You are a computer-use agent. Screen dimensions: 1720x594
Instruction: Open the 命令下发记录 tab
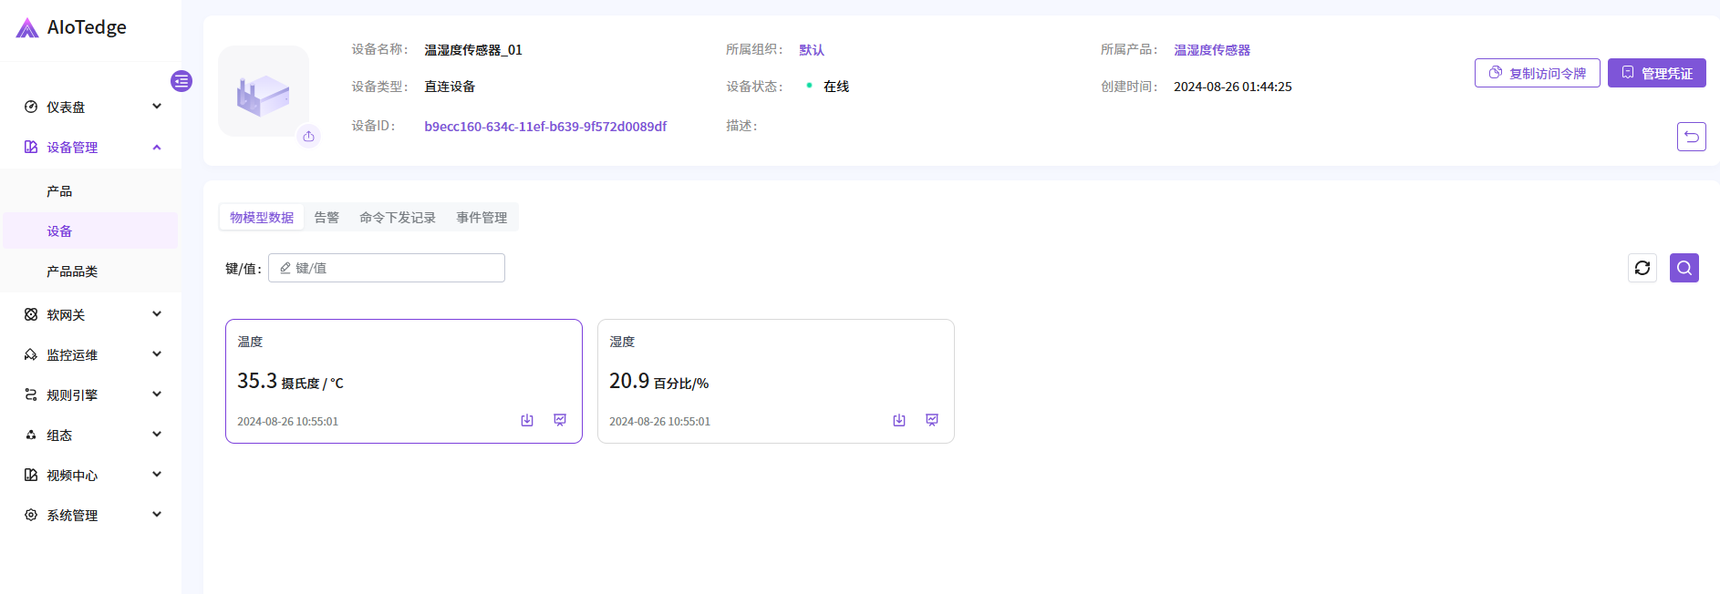(398, 218)
